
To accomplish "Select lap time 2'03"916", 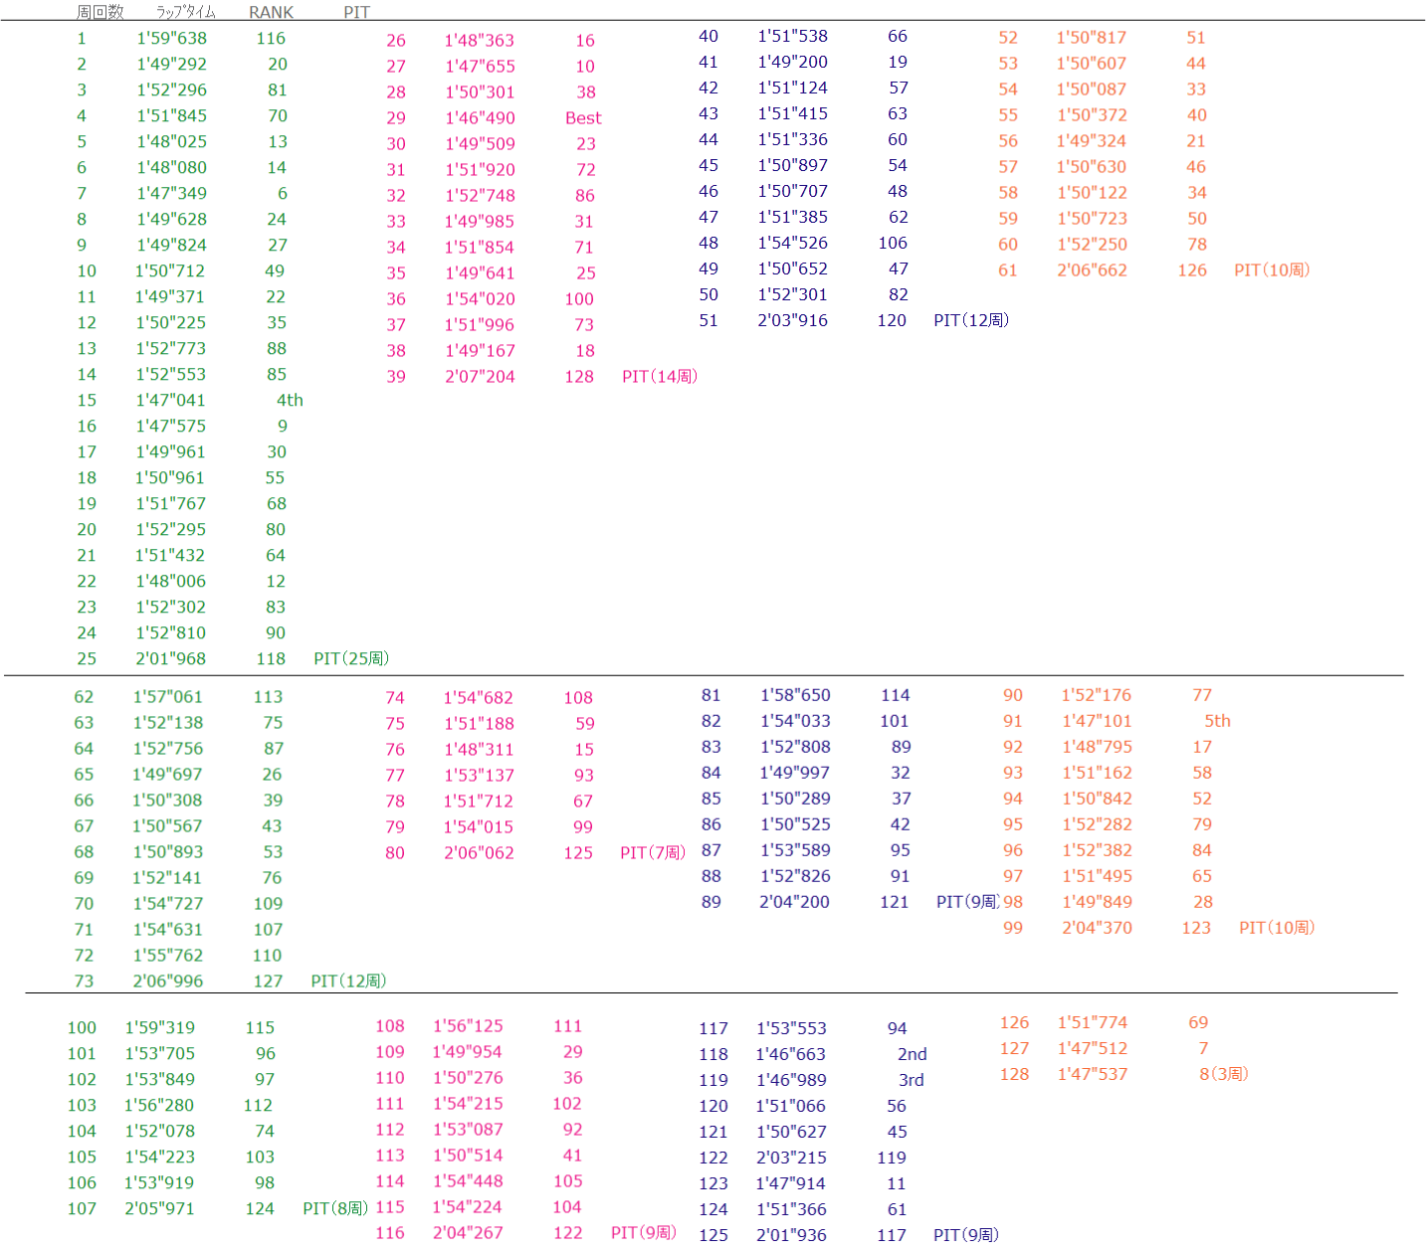I will pos(792,320).
